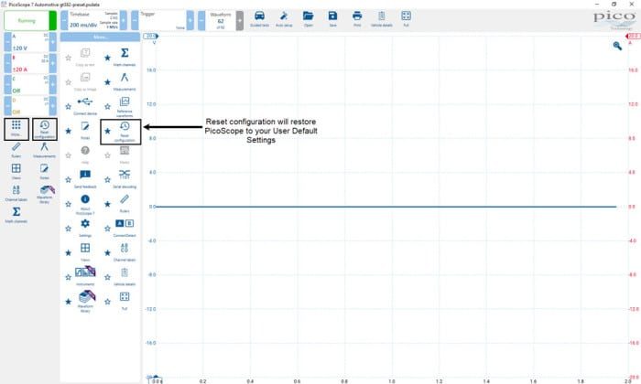Open Waveform library in the More panel

[85, 301]
